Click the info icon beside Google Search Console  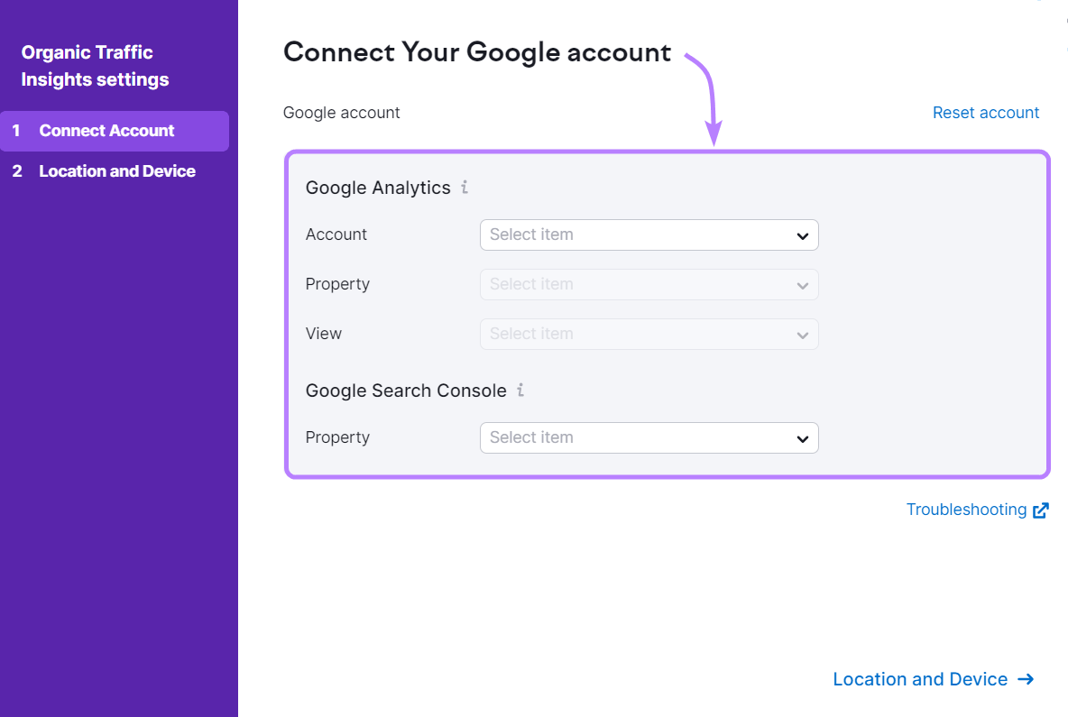(x=520, y=391)
